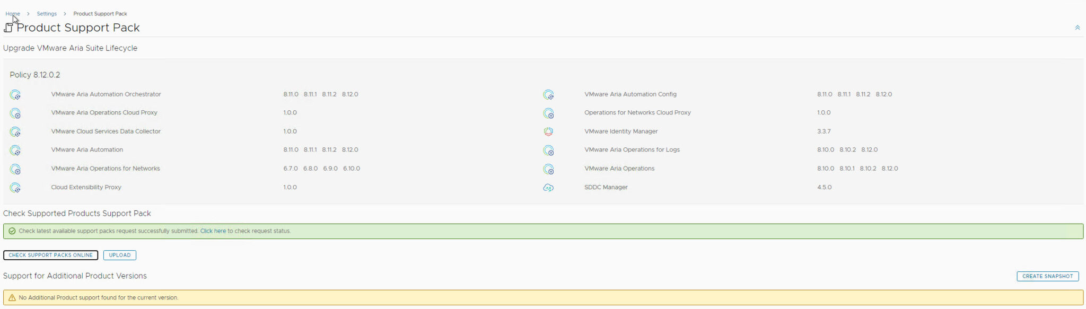The height and width of the screenshot is (309, 1086).
Task: Click version 6.7.0 of Operations for Networks
Action: click(291, 169)
